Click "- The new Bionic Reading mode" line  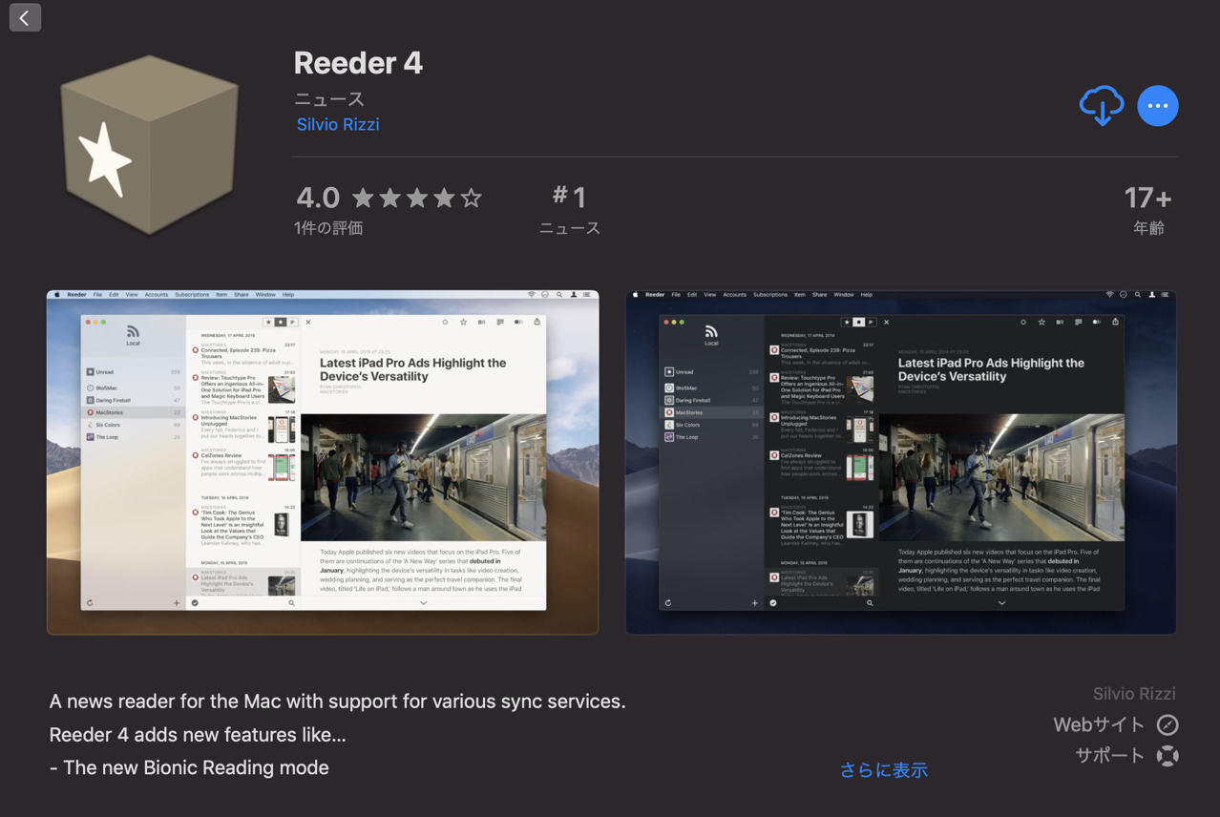pos(189,767)
